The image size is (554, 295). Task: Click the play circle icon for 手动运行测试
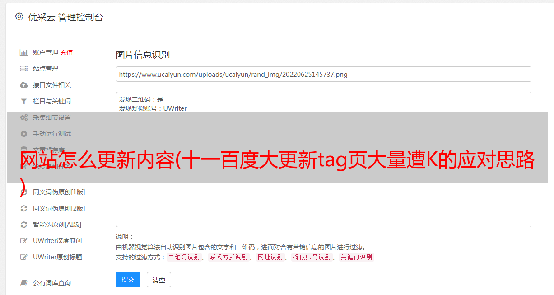click(x=24, y=134)
